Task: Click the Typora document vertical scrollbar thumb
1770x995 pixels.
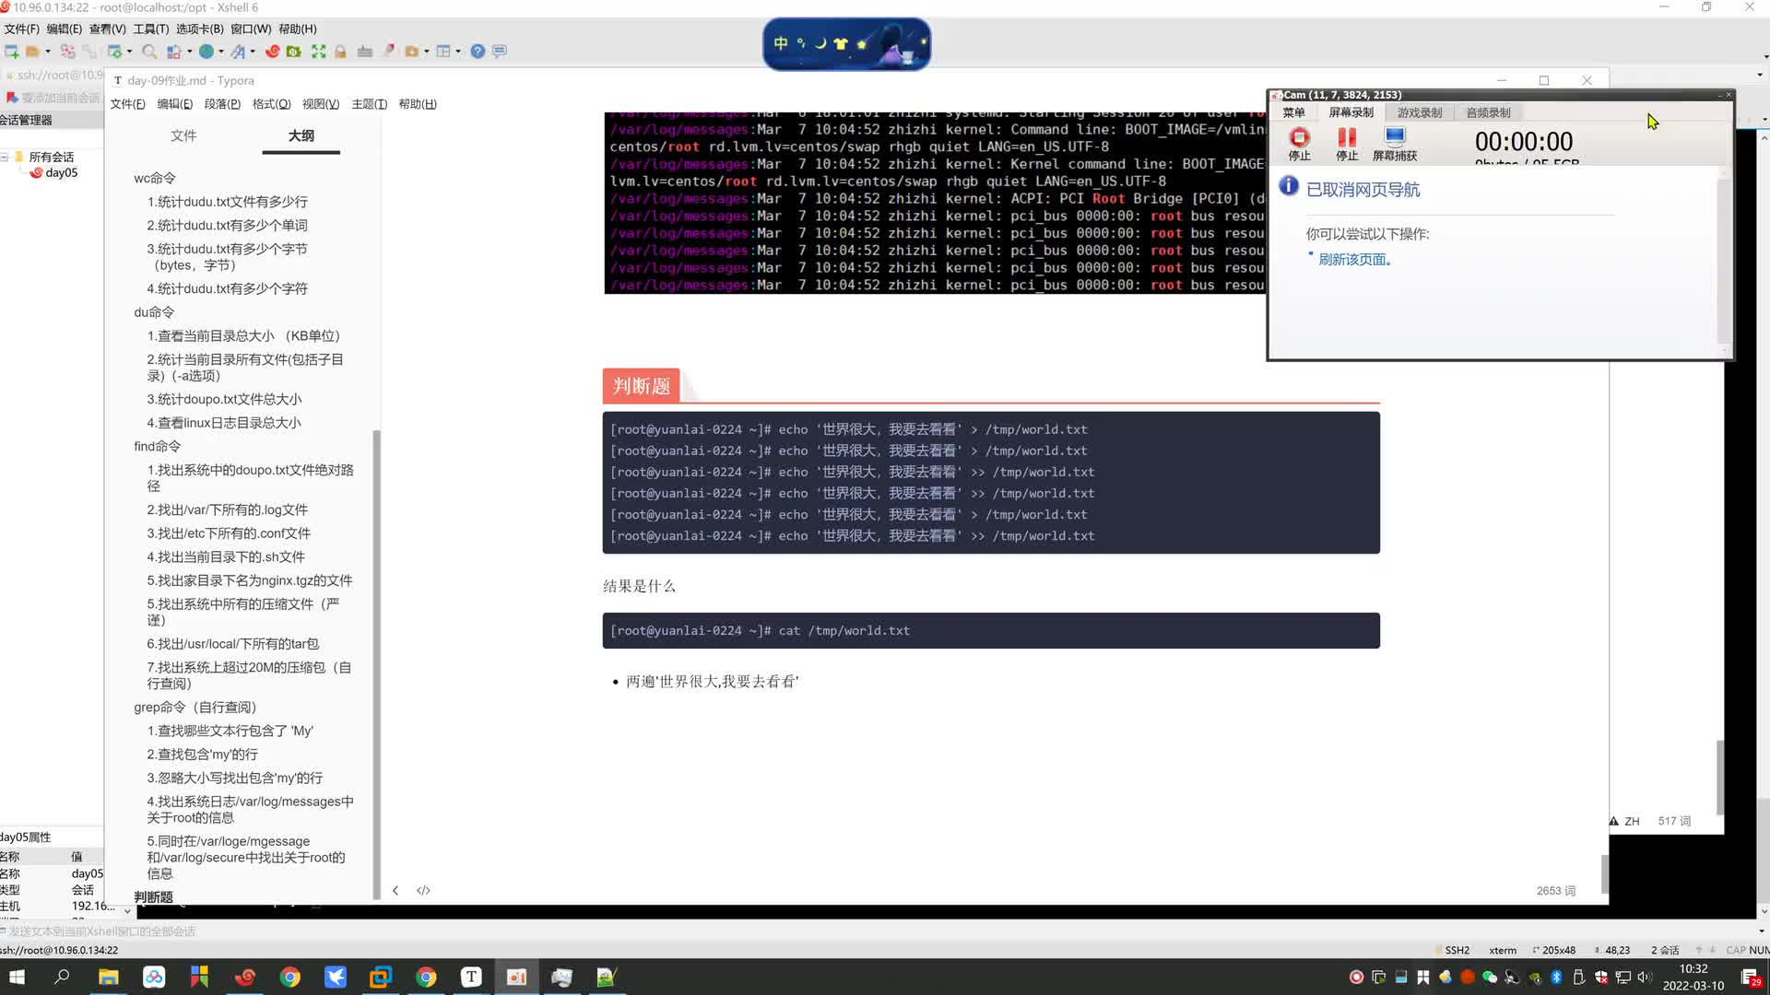Action: click(1604, 874)
